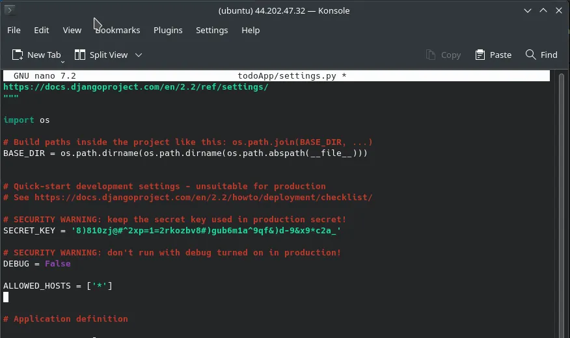Click the Konsole terminal icon in title bar

11,10
